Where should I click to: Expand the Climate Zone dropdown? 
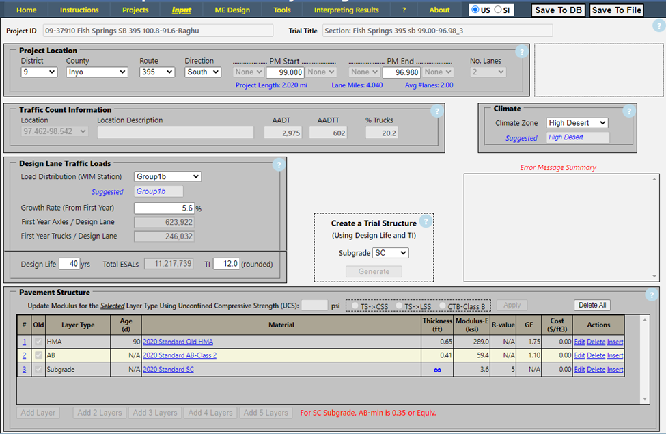click(x=577, y=123)
